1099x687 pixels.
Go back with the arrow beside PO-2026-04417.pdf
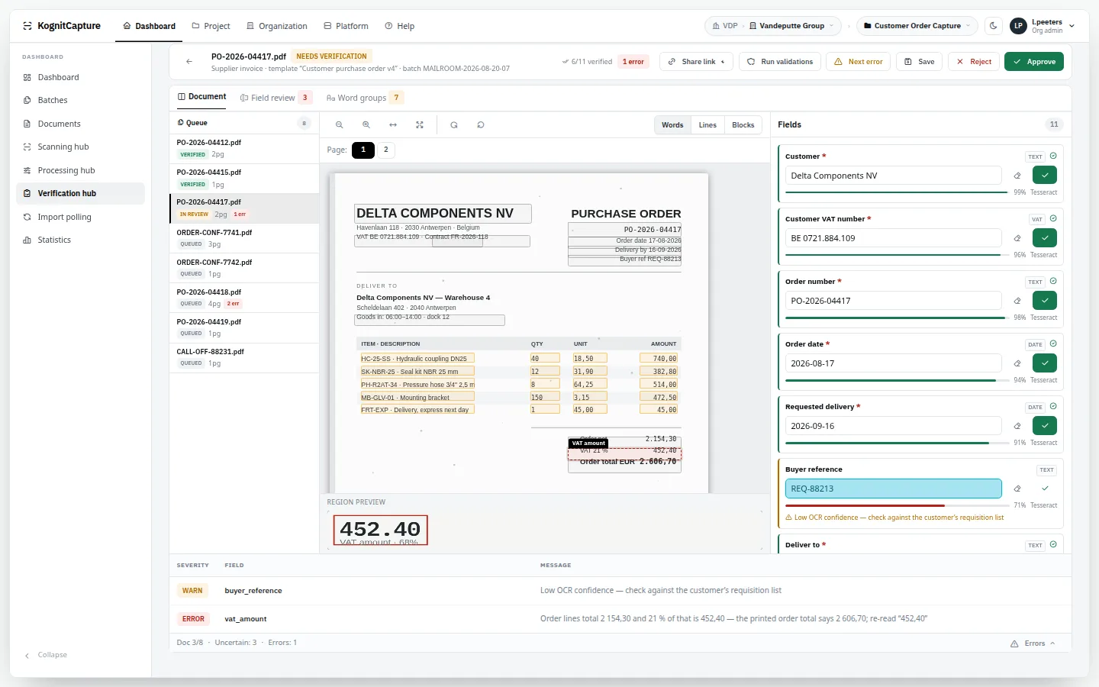pos(189,62)
